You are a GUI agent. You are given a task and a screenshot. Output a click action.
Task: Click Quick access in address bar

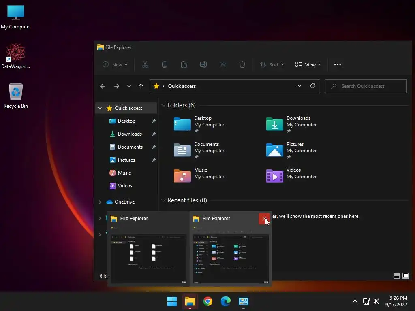[x=182, y=86]
